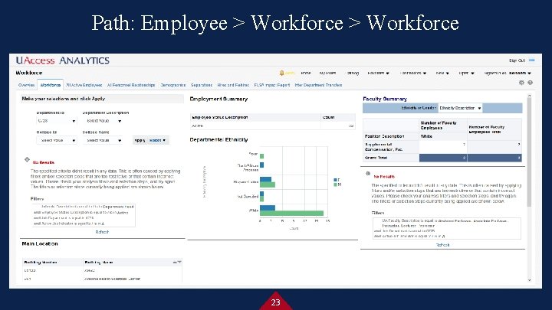Viewport: 552px width, 310px height.
Task: Switch to the Overview tab
Action: coord(26,85)
